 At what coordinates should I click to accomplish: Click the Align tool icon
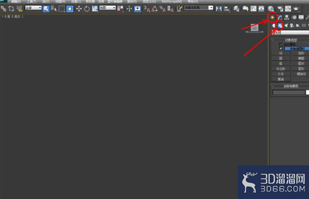tap(227, 9)
